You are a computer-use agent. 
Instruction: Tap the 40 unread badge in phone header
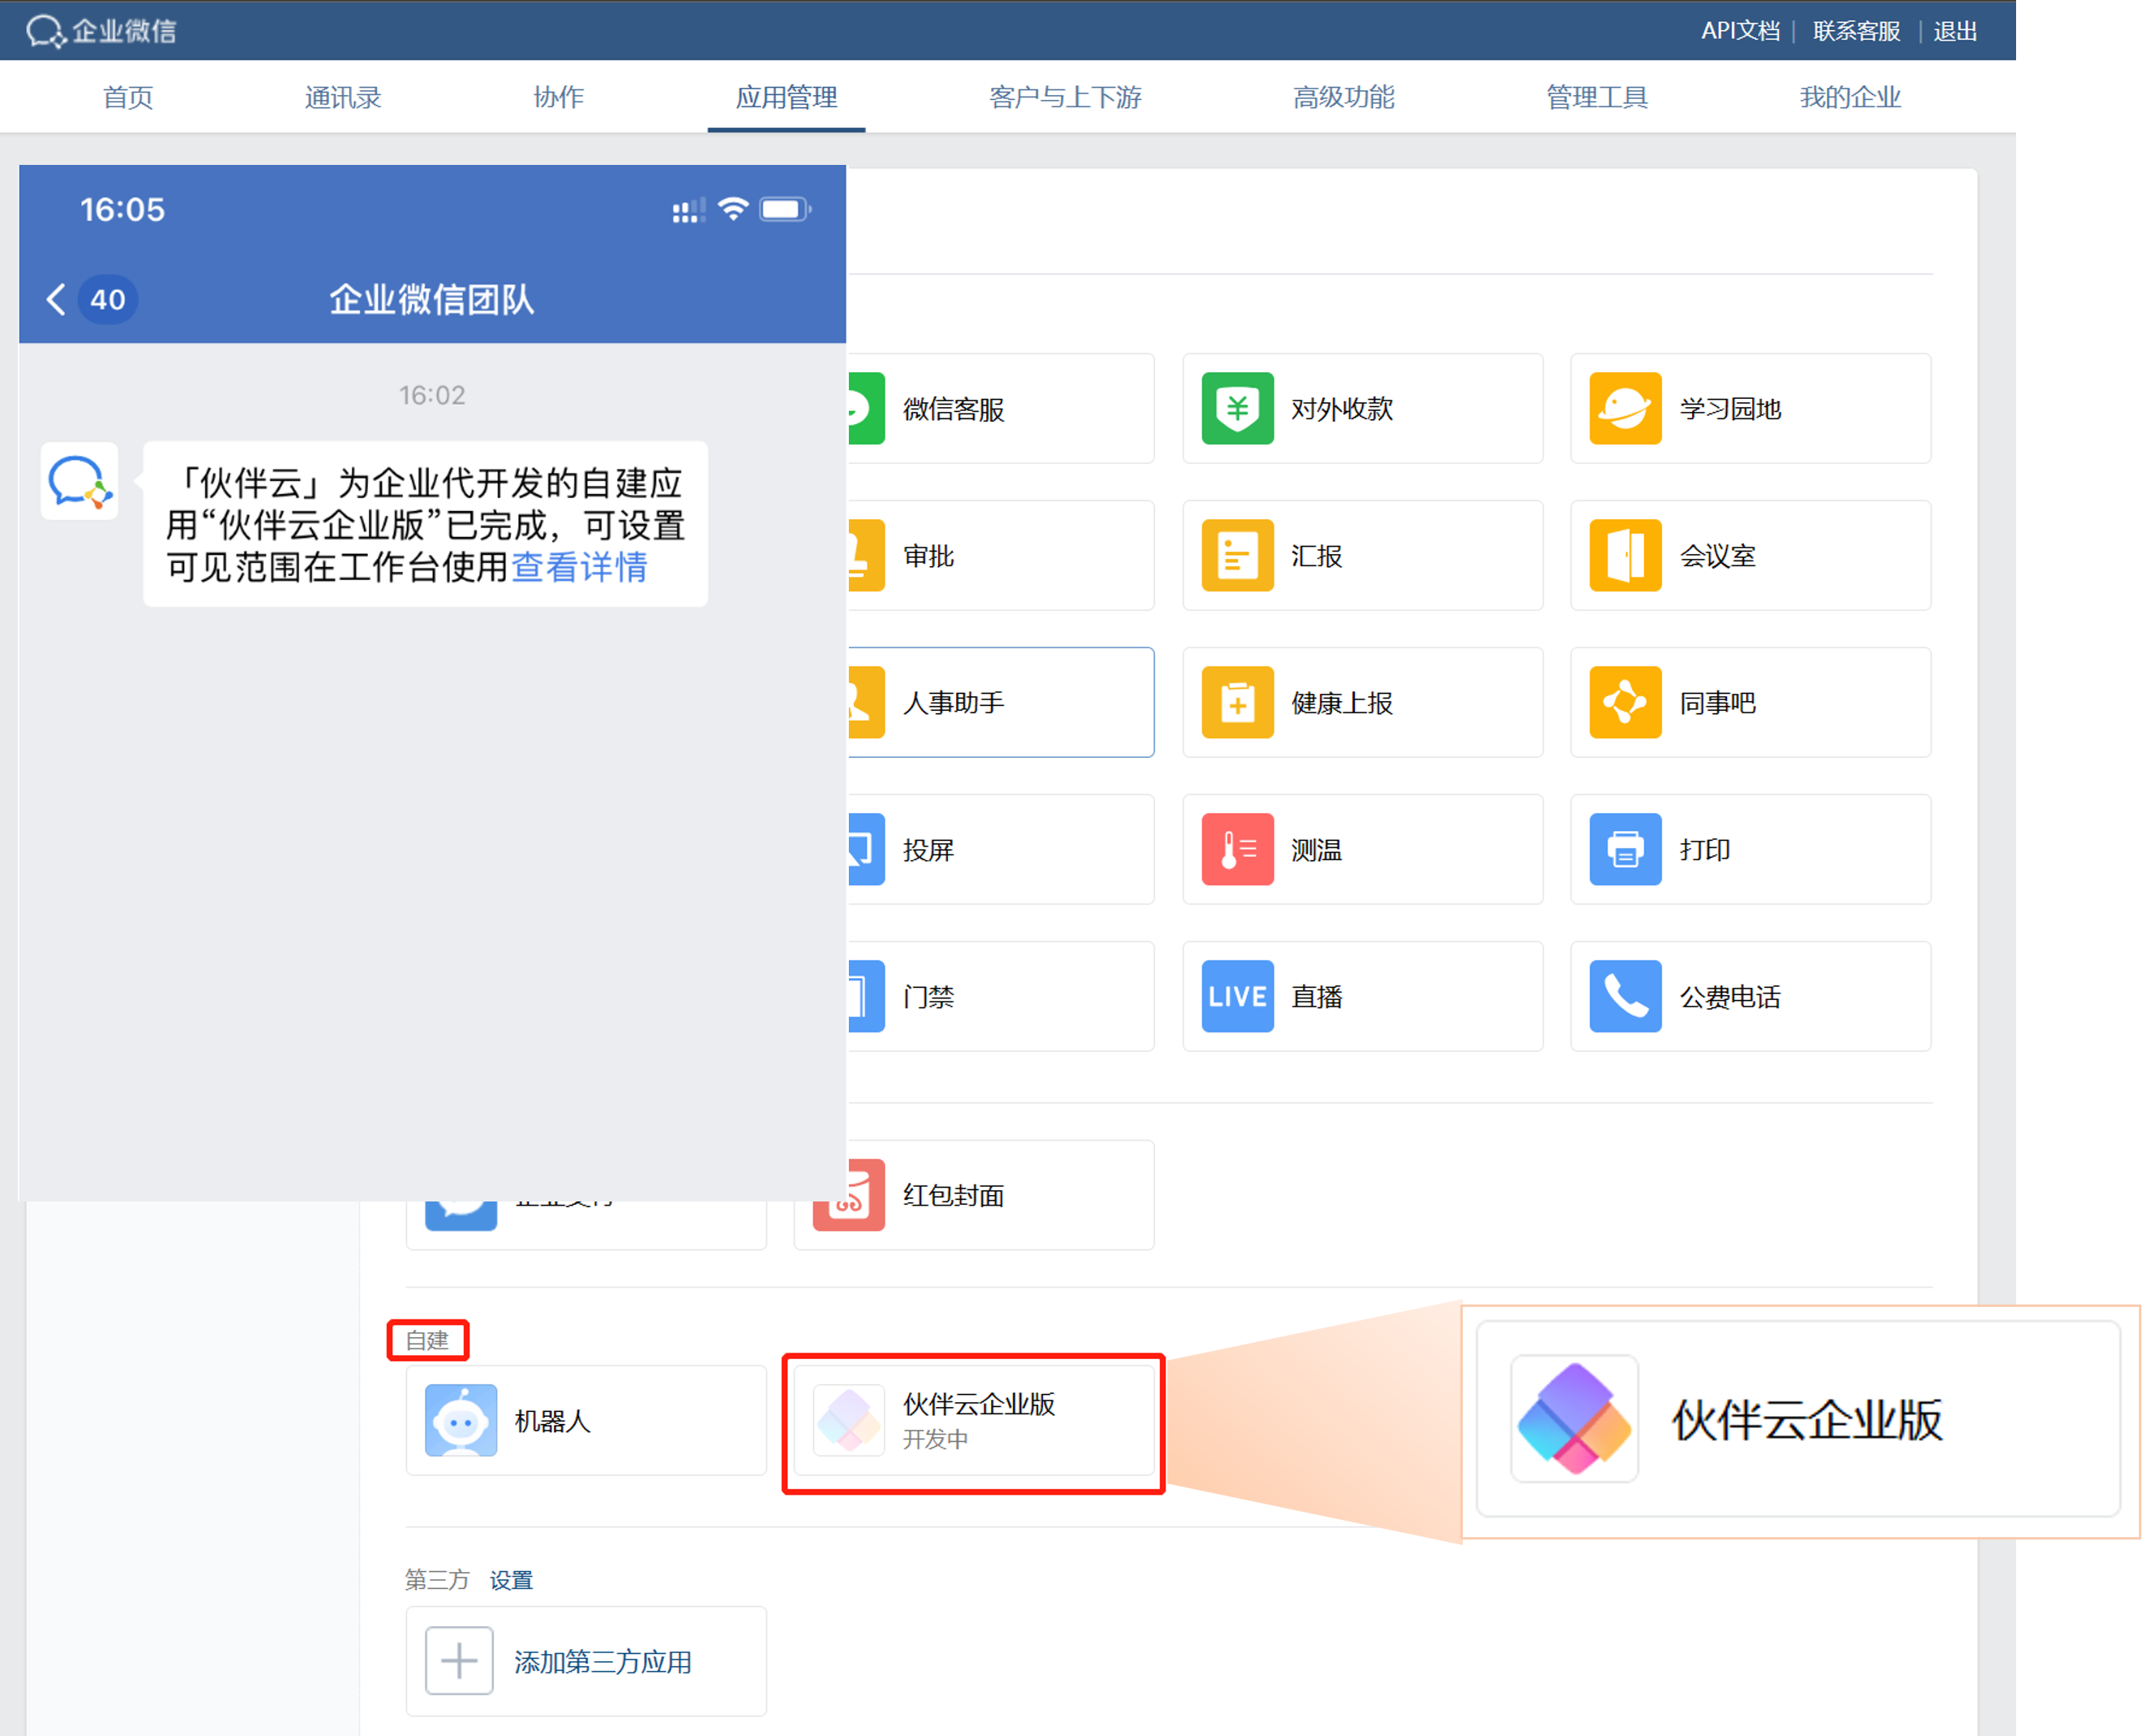[107, 299]
